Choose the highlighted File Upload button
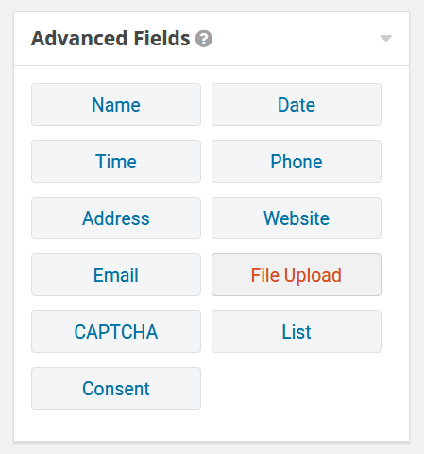The height and width of the screenshot is (454, 424). tap(297, 275)
